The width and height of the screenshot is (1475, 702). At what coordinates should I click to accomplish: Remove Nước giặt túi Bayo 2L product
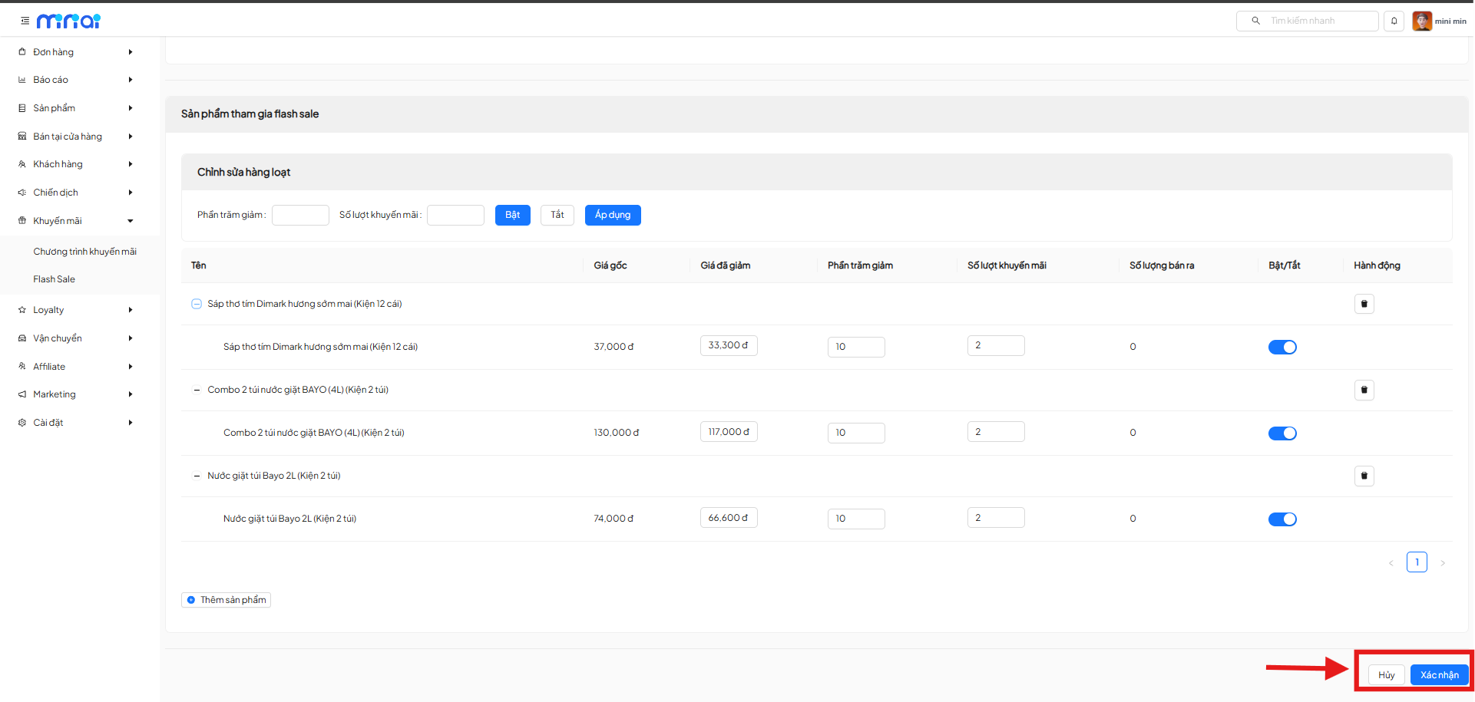point(1364,476)
